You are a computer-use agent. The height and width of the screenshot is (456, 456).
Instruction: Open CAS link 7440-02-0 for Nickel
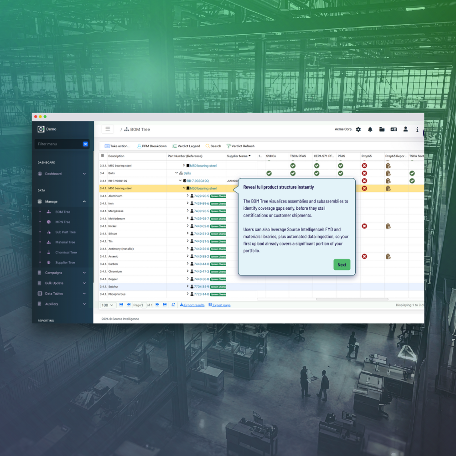click(x=202, y=226)
